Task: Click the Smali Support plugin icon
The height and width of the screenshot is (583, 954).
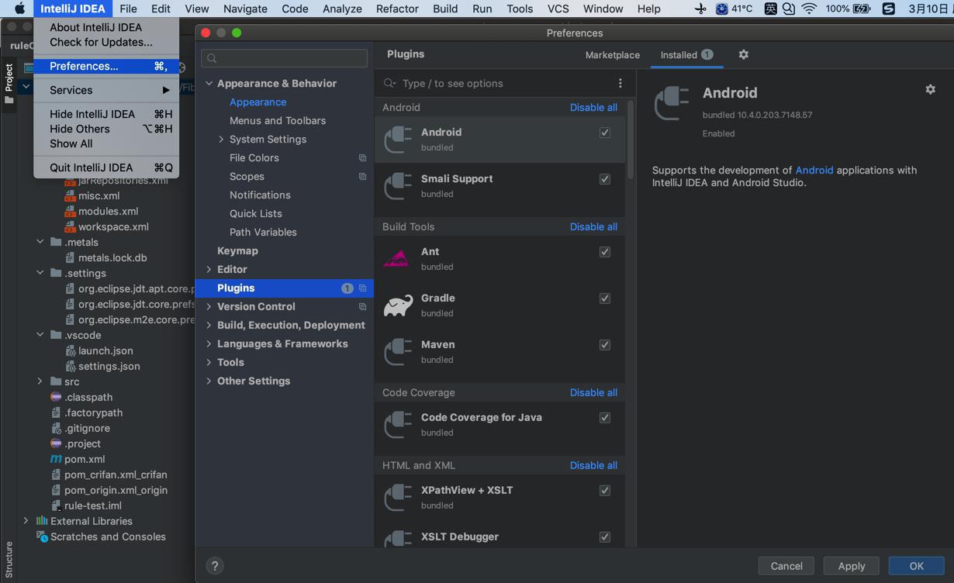Action: point(398,186)
